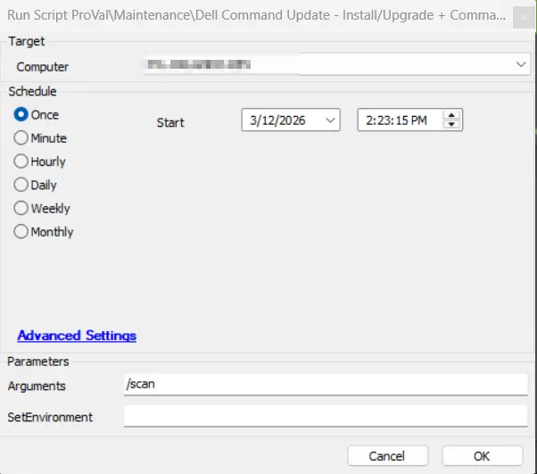Increase start time with up arrow
This screenshot has width=537, height=474.
tap(452, 115)
